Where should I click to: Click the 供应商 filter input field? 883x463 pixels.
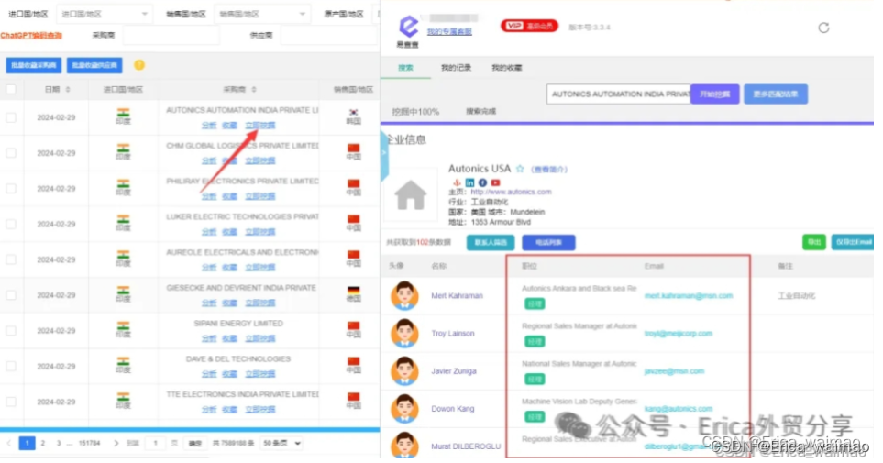[328, 35]
